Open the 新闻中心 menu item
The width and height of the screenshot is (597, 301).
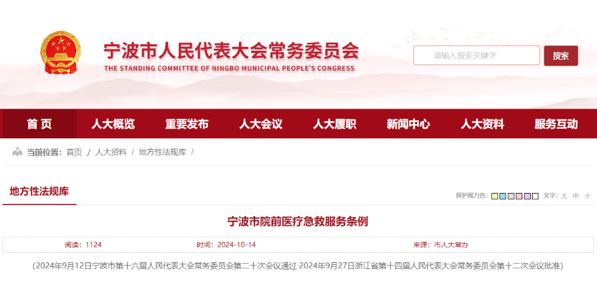tap(408, 124)
